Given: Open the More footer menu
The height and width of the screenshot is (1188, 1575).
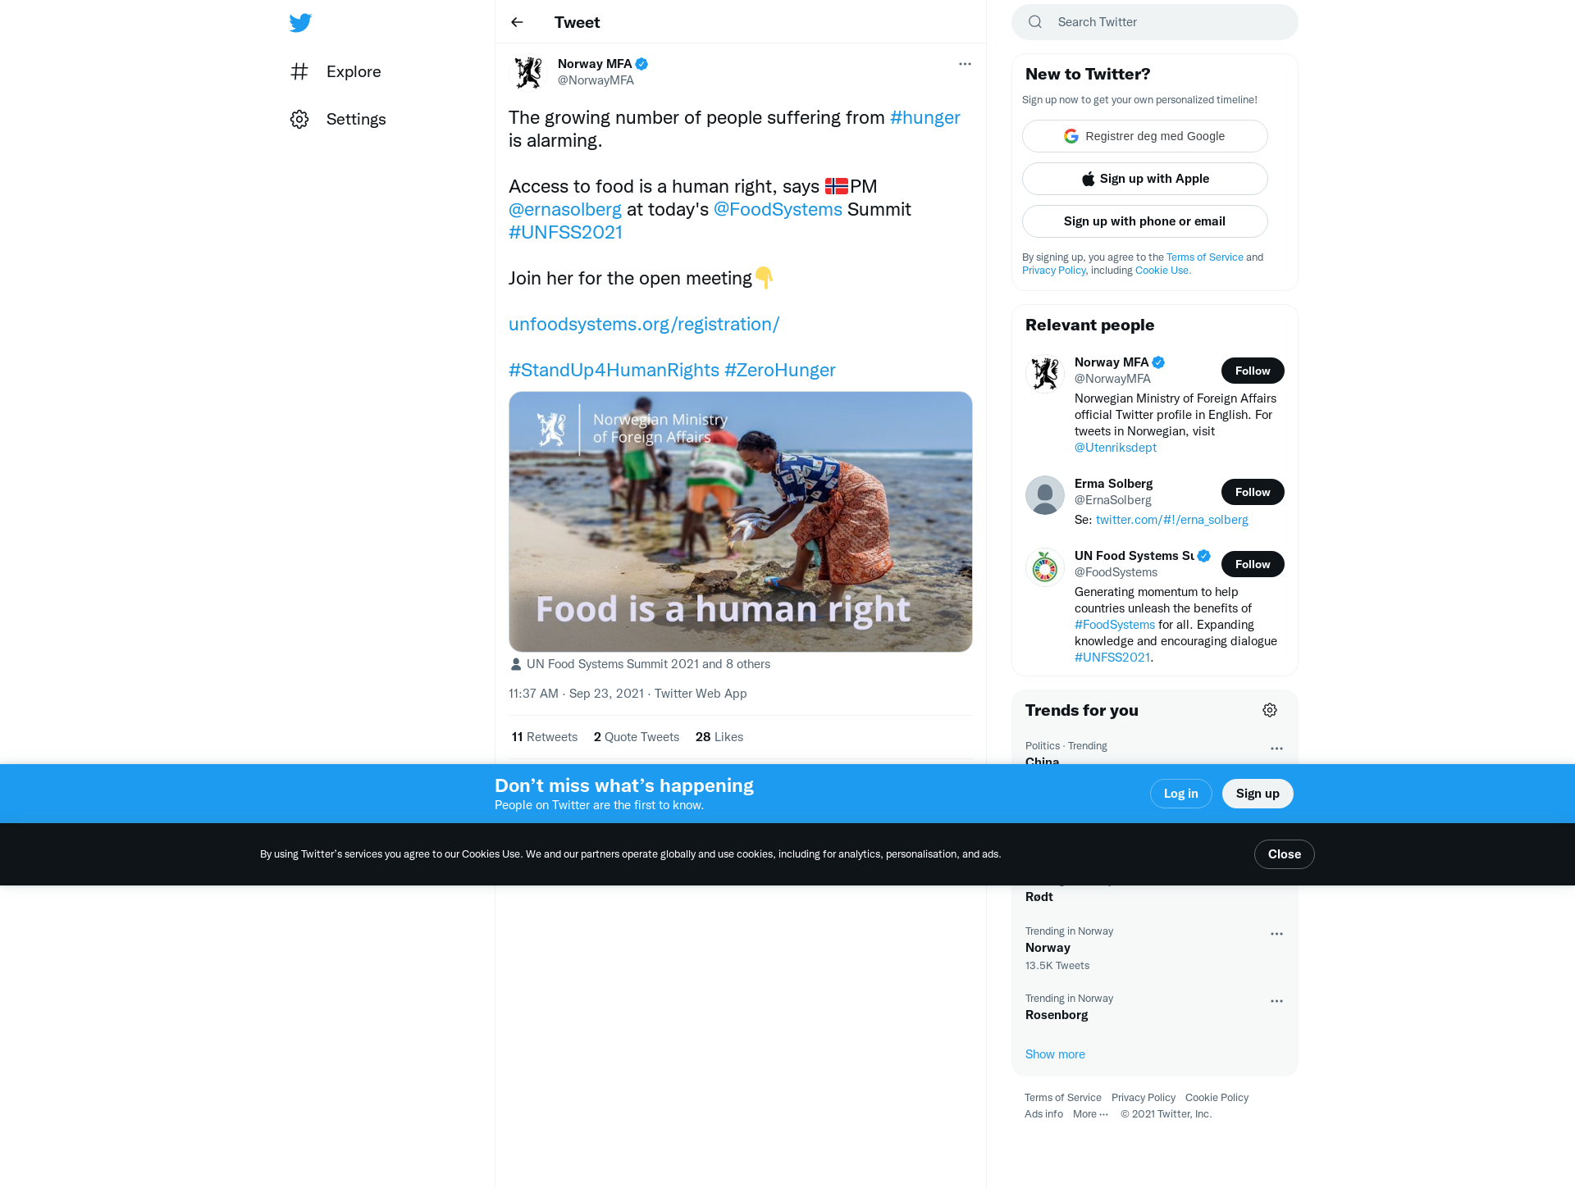Looking at the screenshot, I should click(1090, 1113).
